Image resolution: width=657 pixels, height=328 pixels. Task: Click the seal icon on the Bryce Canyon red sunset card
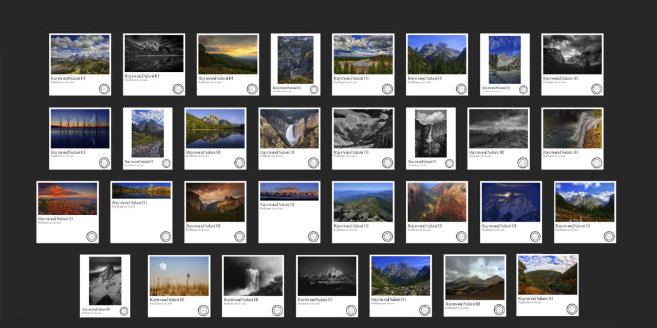92,236
